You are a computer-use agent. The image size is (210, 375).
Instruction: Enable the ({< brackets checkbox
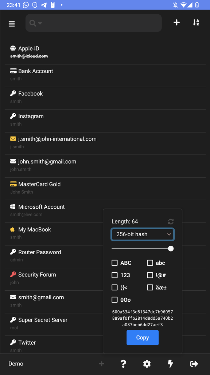coord(114,287)
